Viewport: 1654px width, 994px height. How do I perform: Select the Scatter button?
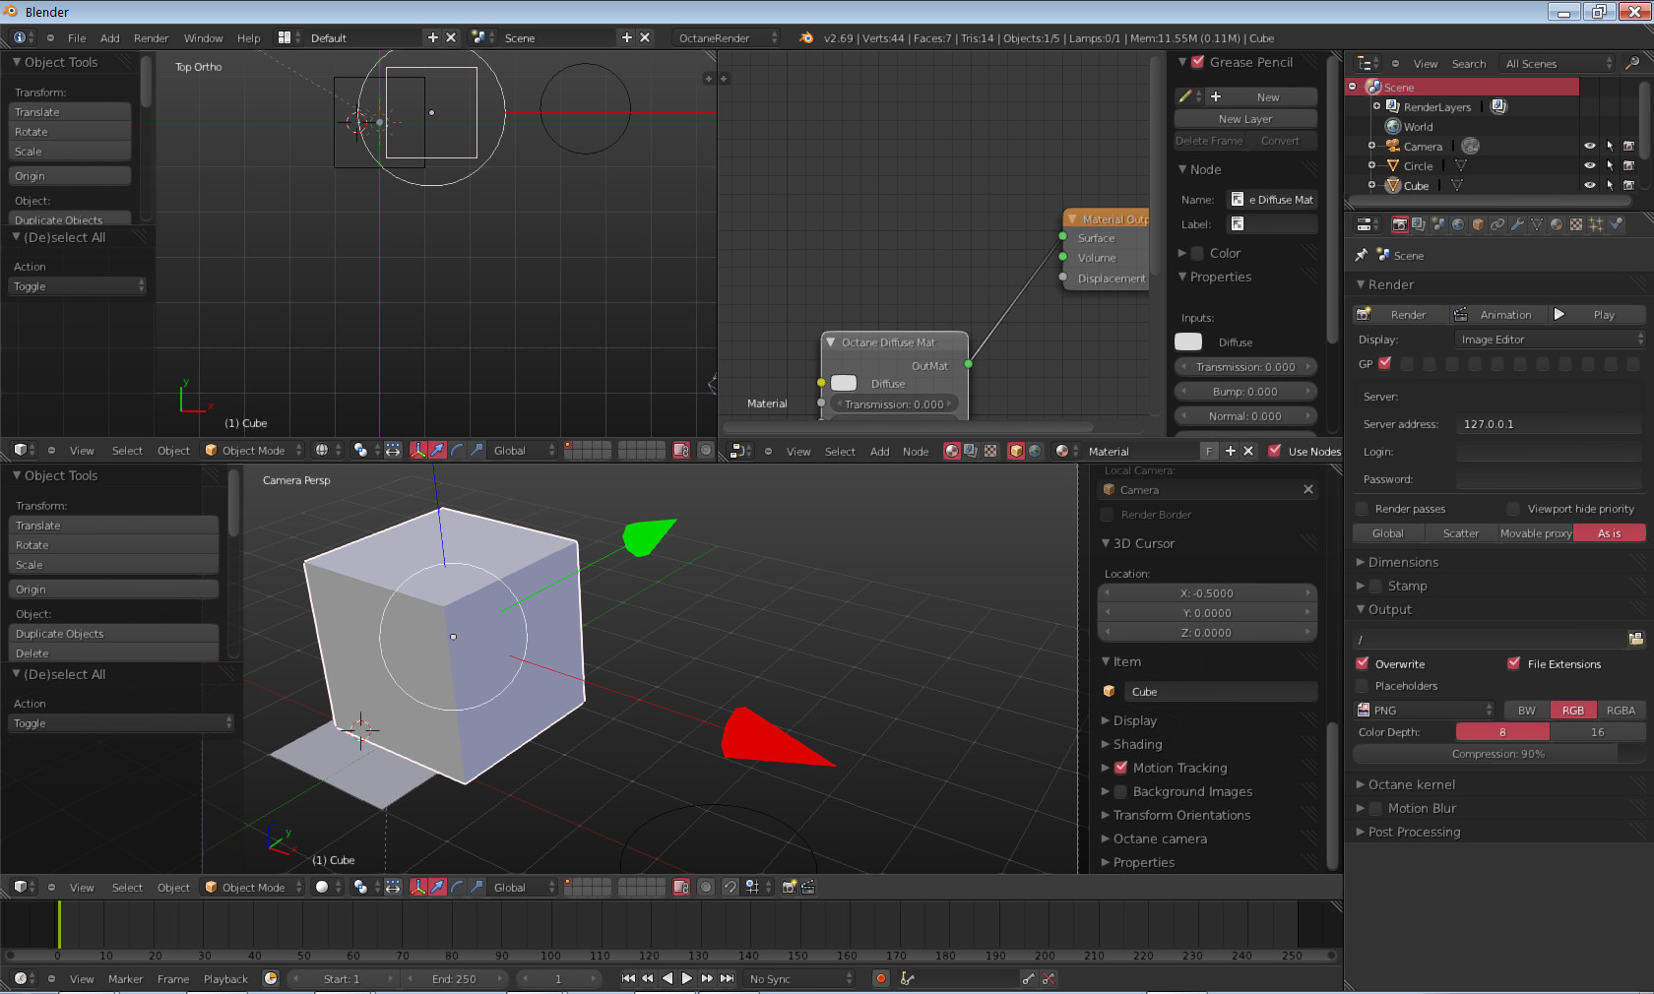click(x=1461, y=533)
